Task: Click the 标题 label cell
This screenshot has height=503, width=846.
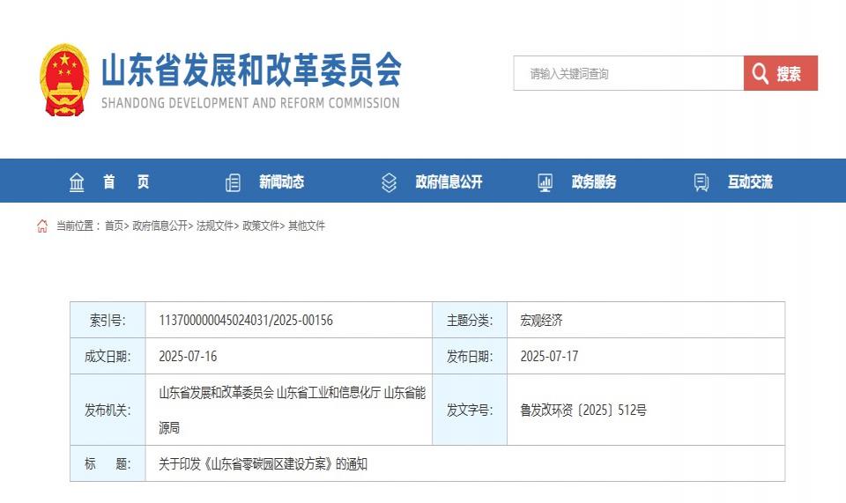Action: tap(108, 463)
